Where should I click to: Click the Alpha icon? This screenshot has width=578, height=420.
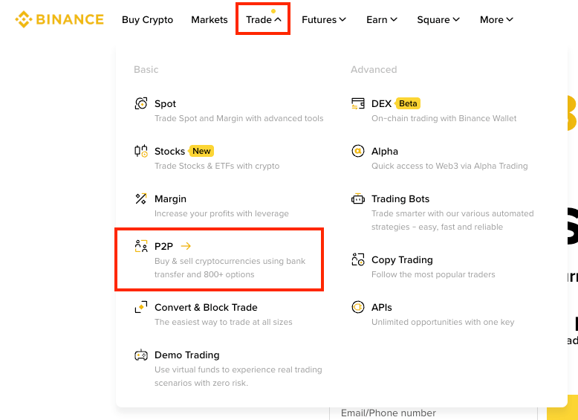[358, 151]
